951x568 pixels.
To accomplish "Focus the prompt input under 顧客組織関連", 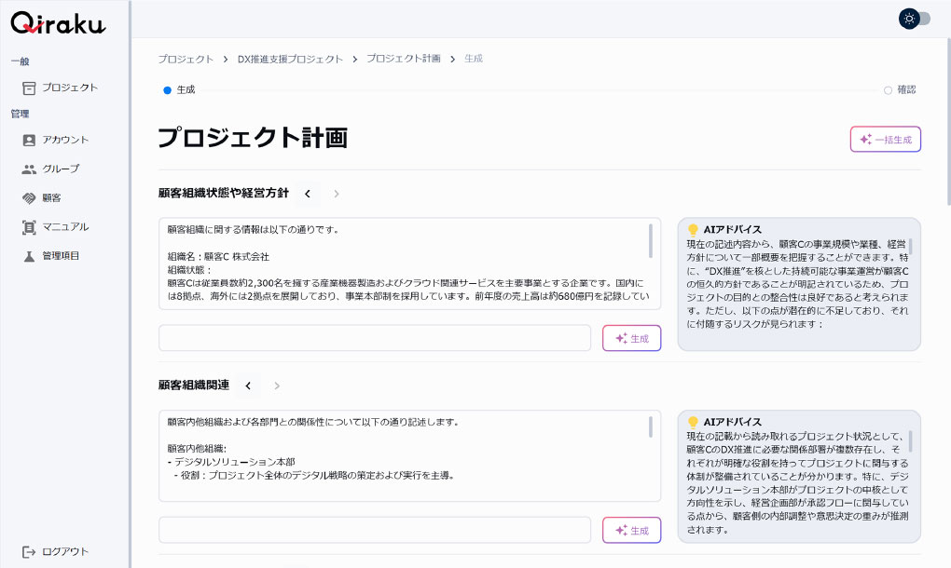I will click(x=375, y=530).
